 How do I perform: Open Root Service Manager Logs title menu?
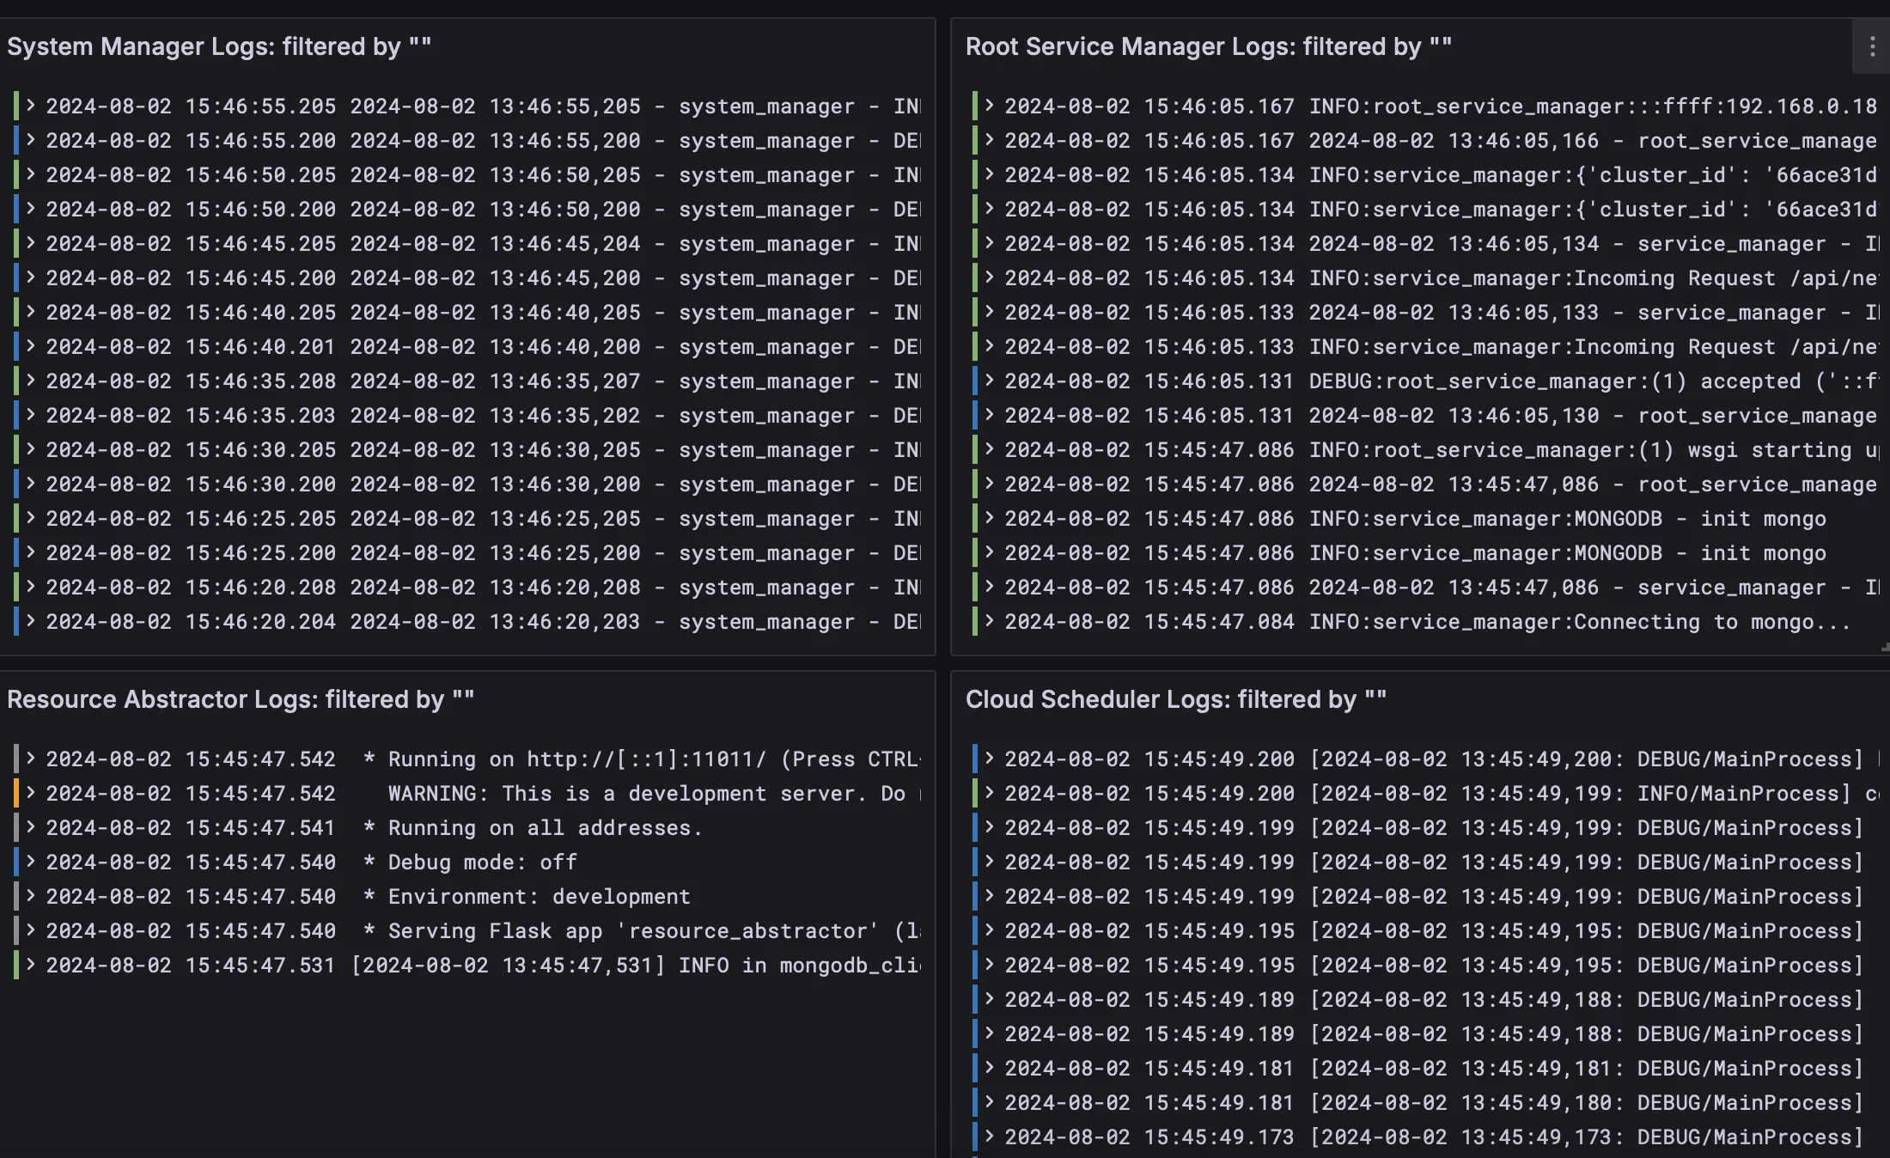(1208, 46)
